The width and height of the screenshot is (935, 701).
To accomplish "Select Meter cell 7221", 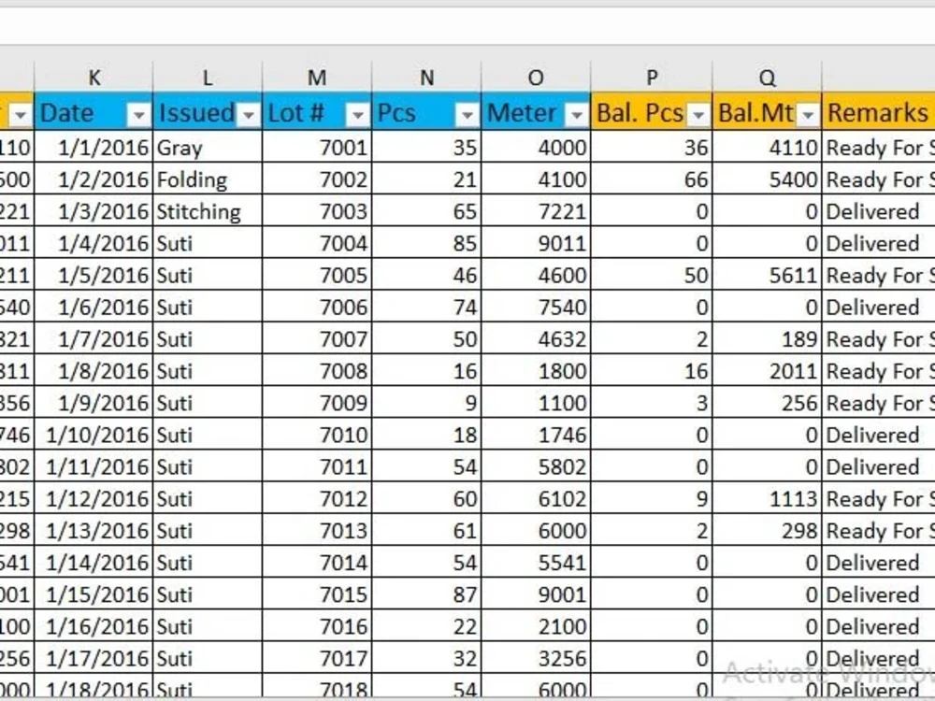I will [536, 211].
